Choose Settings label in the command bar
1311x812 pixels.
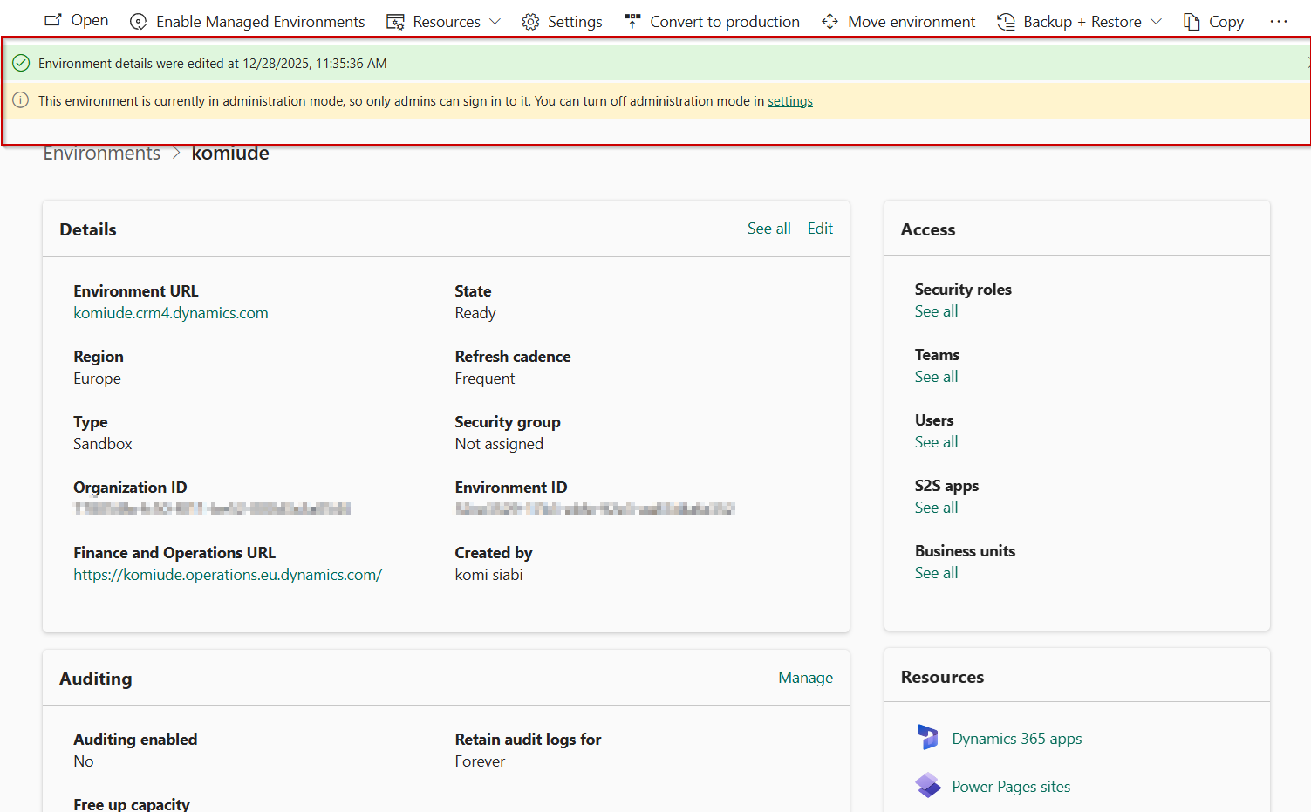click(575, 22)
